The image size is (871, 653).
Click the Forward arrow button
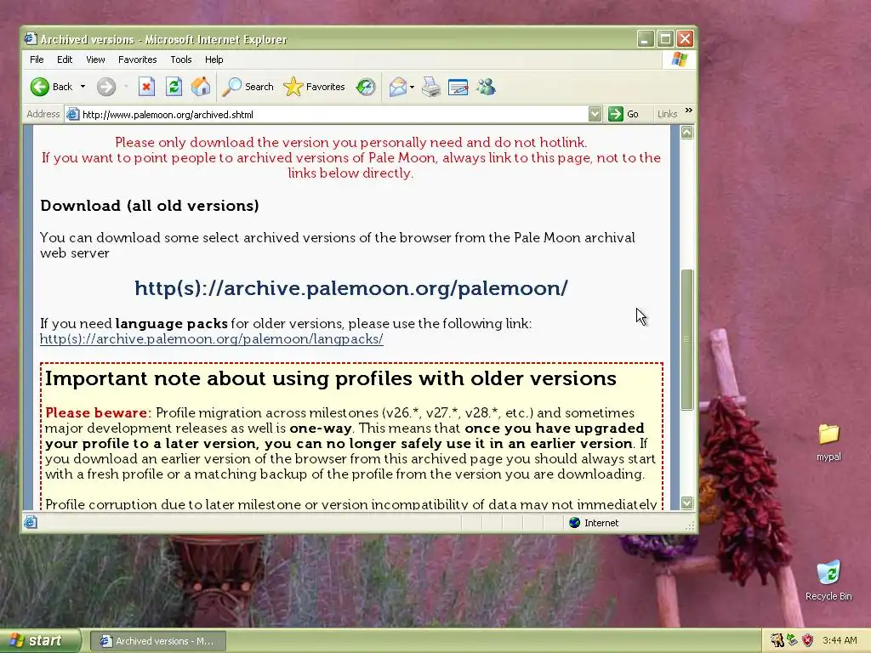point(106,87)
